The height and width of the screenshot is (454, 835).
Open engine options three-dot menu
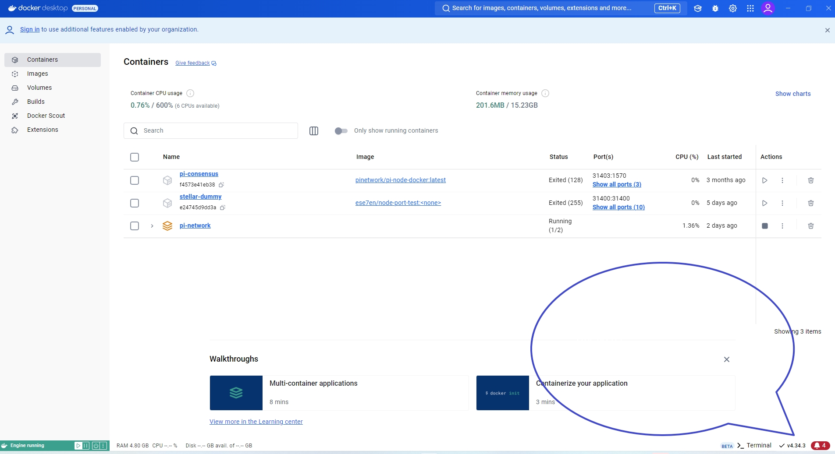tap(103, 446)
